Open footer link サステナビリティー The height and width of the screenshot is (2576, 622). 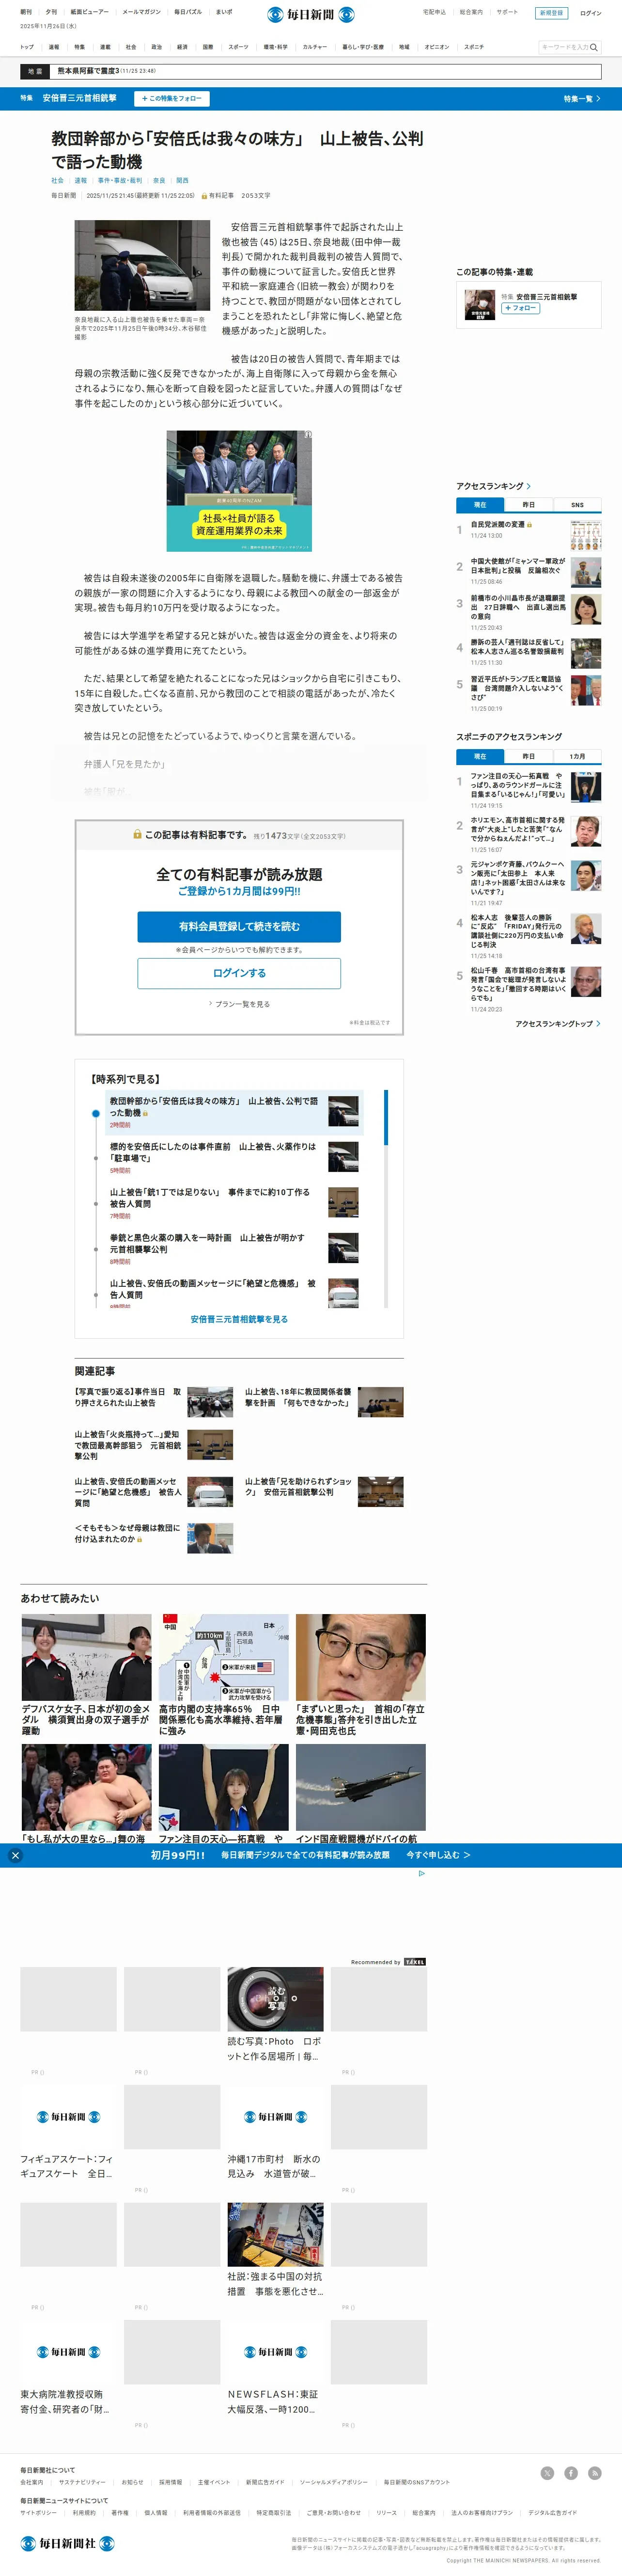coord(82,2482)
